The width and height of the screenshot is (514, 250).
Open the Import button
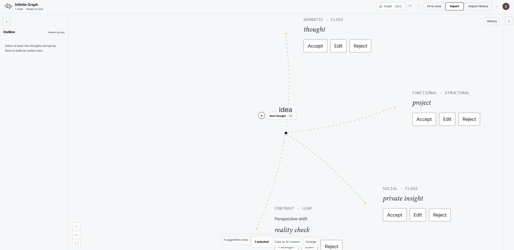coord(454,6)
